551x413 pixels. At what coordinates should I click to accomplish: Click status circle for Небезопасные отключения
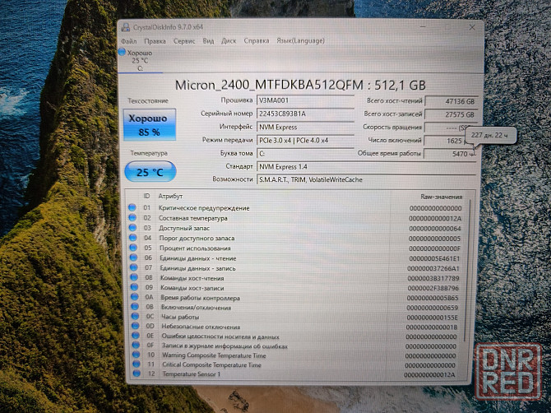point(133,326)
